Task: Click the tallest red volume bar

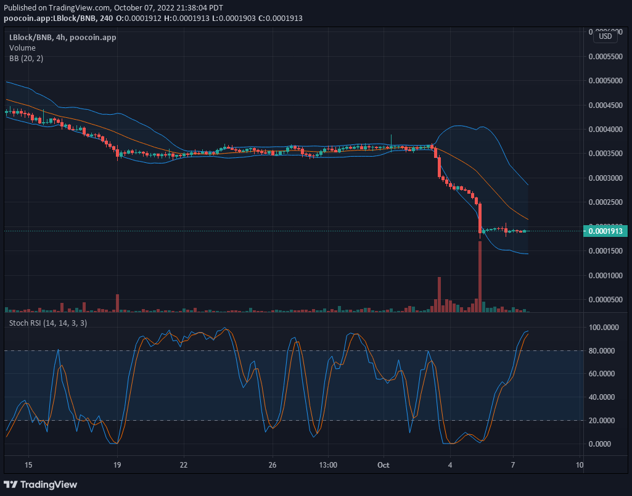Action: click(480, 276)
